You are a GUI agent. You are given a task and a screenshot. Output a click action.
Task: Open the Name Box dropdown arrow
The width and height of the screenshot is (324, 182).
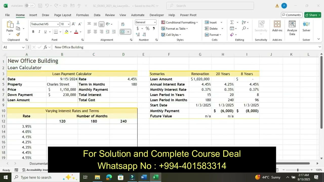[x=23, y=47]
